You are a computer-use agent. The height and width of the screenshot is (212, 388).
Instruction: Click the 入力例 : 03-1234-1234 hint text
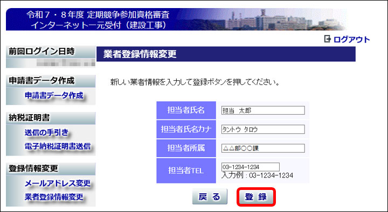[x=258, y=175]
